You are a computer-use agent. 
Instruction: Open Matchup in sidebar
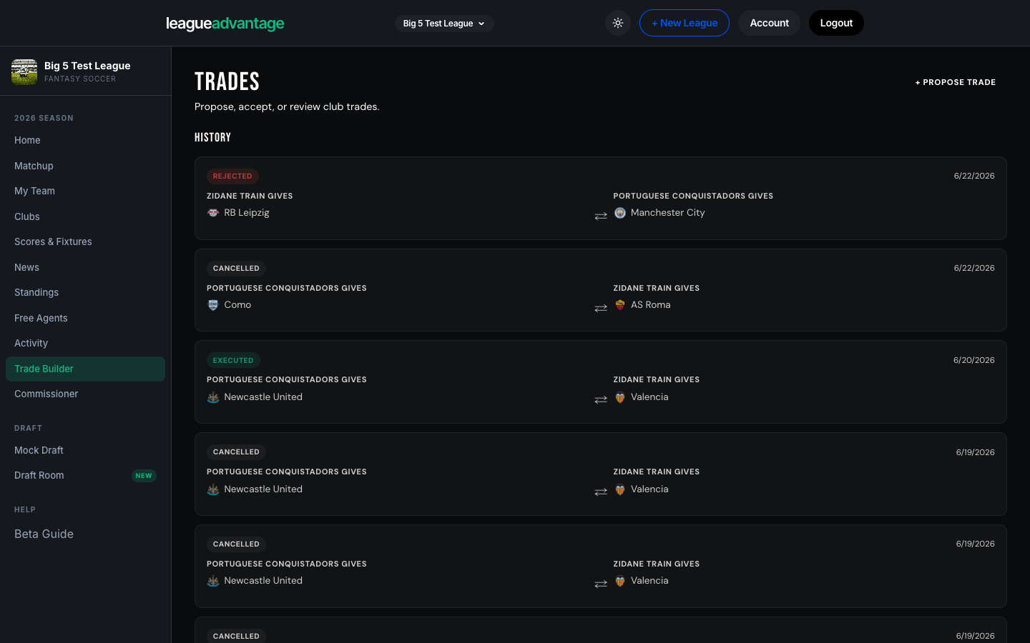click(x=85, y=166)
